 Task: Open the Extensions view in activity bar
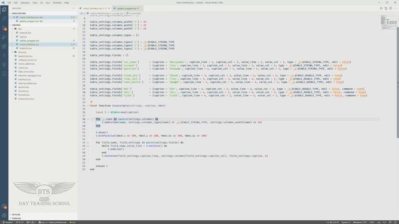tap(4, 47)
